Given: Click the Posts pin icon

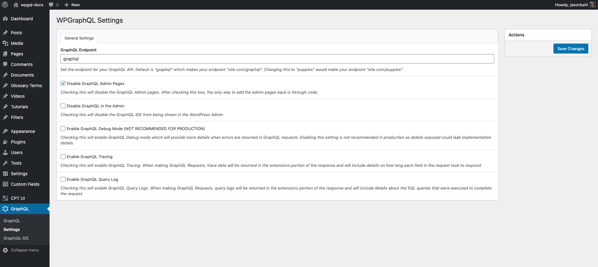Looking at the screenshot, I should click(5, 33).
